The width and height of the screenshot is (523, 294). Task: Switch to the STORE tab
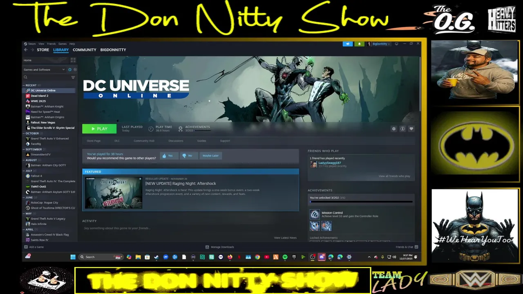(43, 50)
